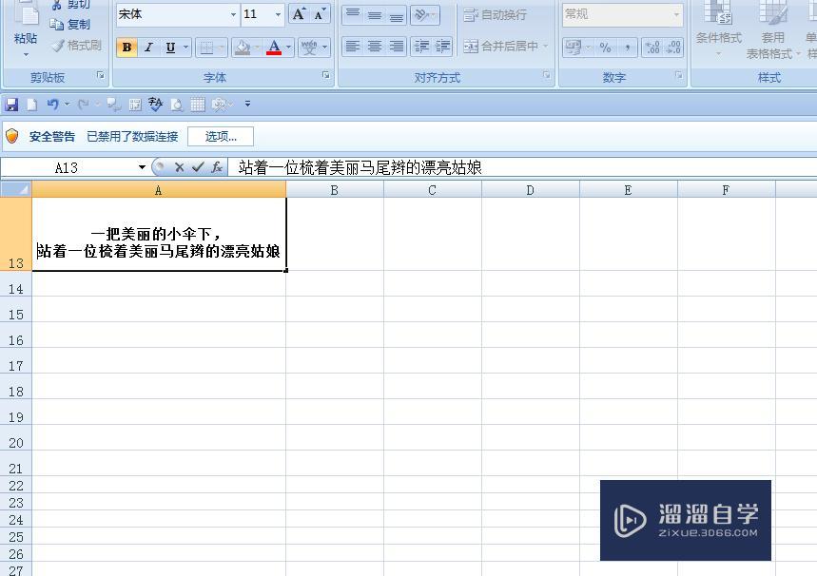This screenshot has height=576, width=817.
Task: Toggle italic formatting with the I button
Action: [x=148, y=48]
